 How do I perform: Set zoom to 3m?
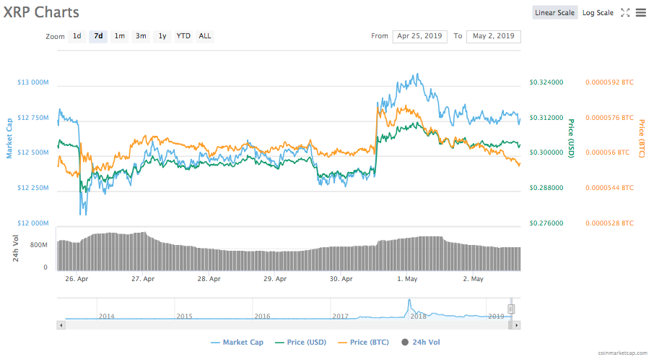pyautogui.click(x=141, y=36)
